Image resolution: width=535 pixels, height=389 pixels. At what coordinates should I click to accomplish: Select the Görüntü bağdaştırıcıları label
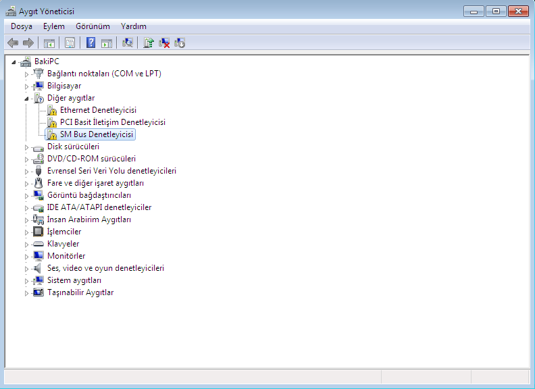tap(89, 195)
